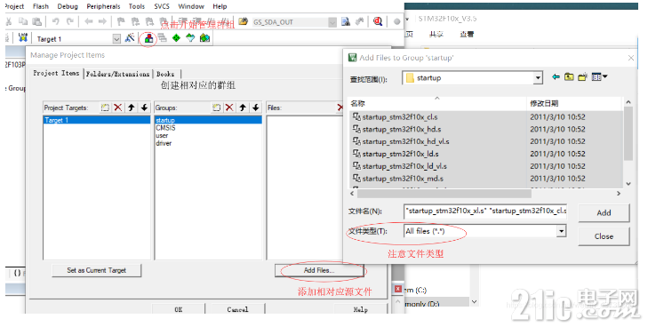Delete the selected Project Target
This screenshot has width=648, height=327.
(x=118, y=108)
